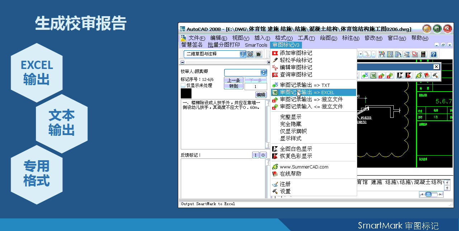The image size is (459, 231).
Task: Open 设置 from the menu
Action: [x=313, y=191]
